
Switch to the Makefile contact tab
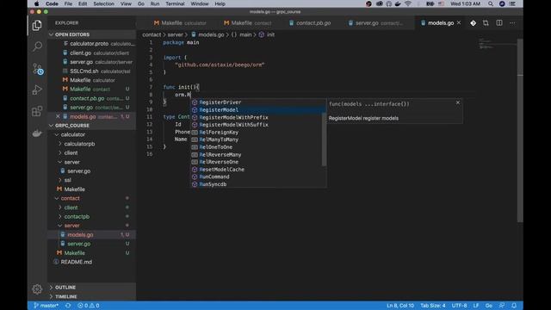(247, 23)
